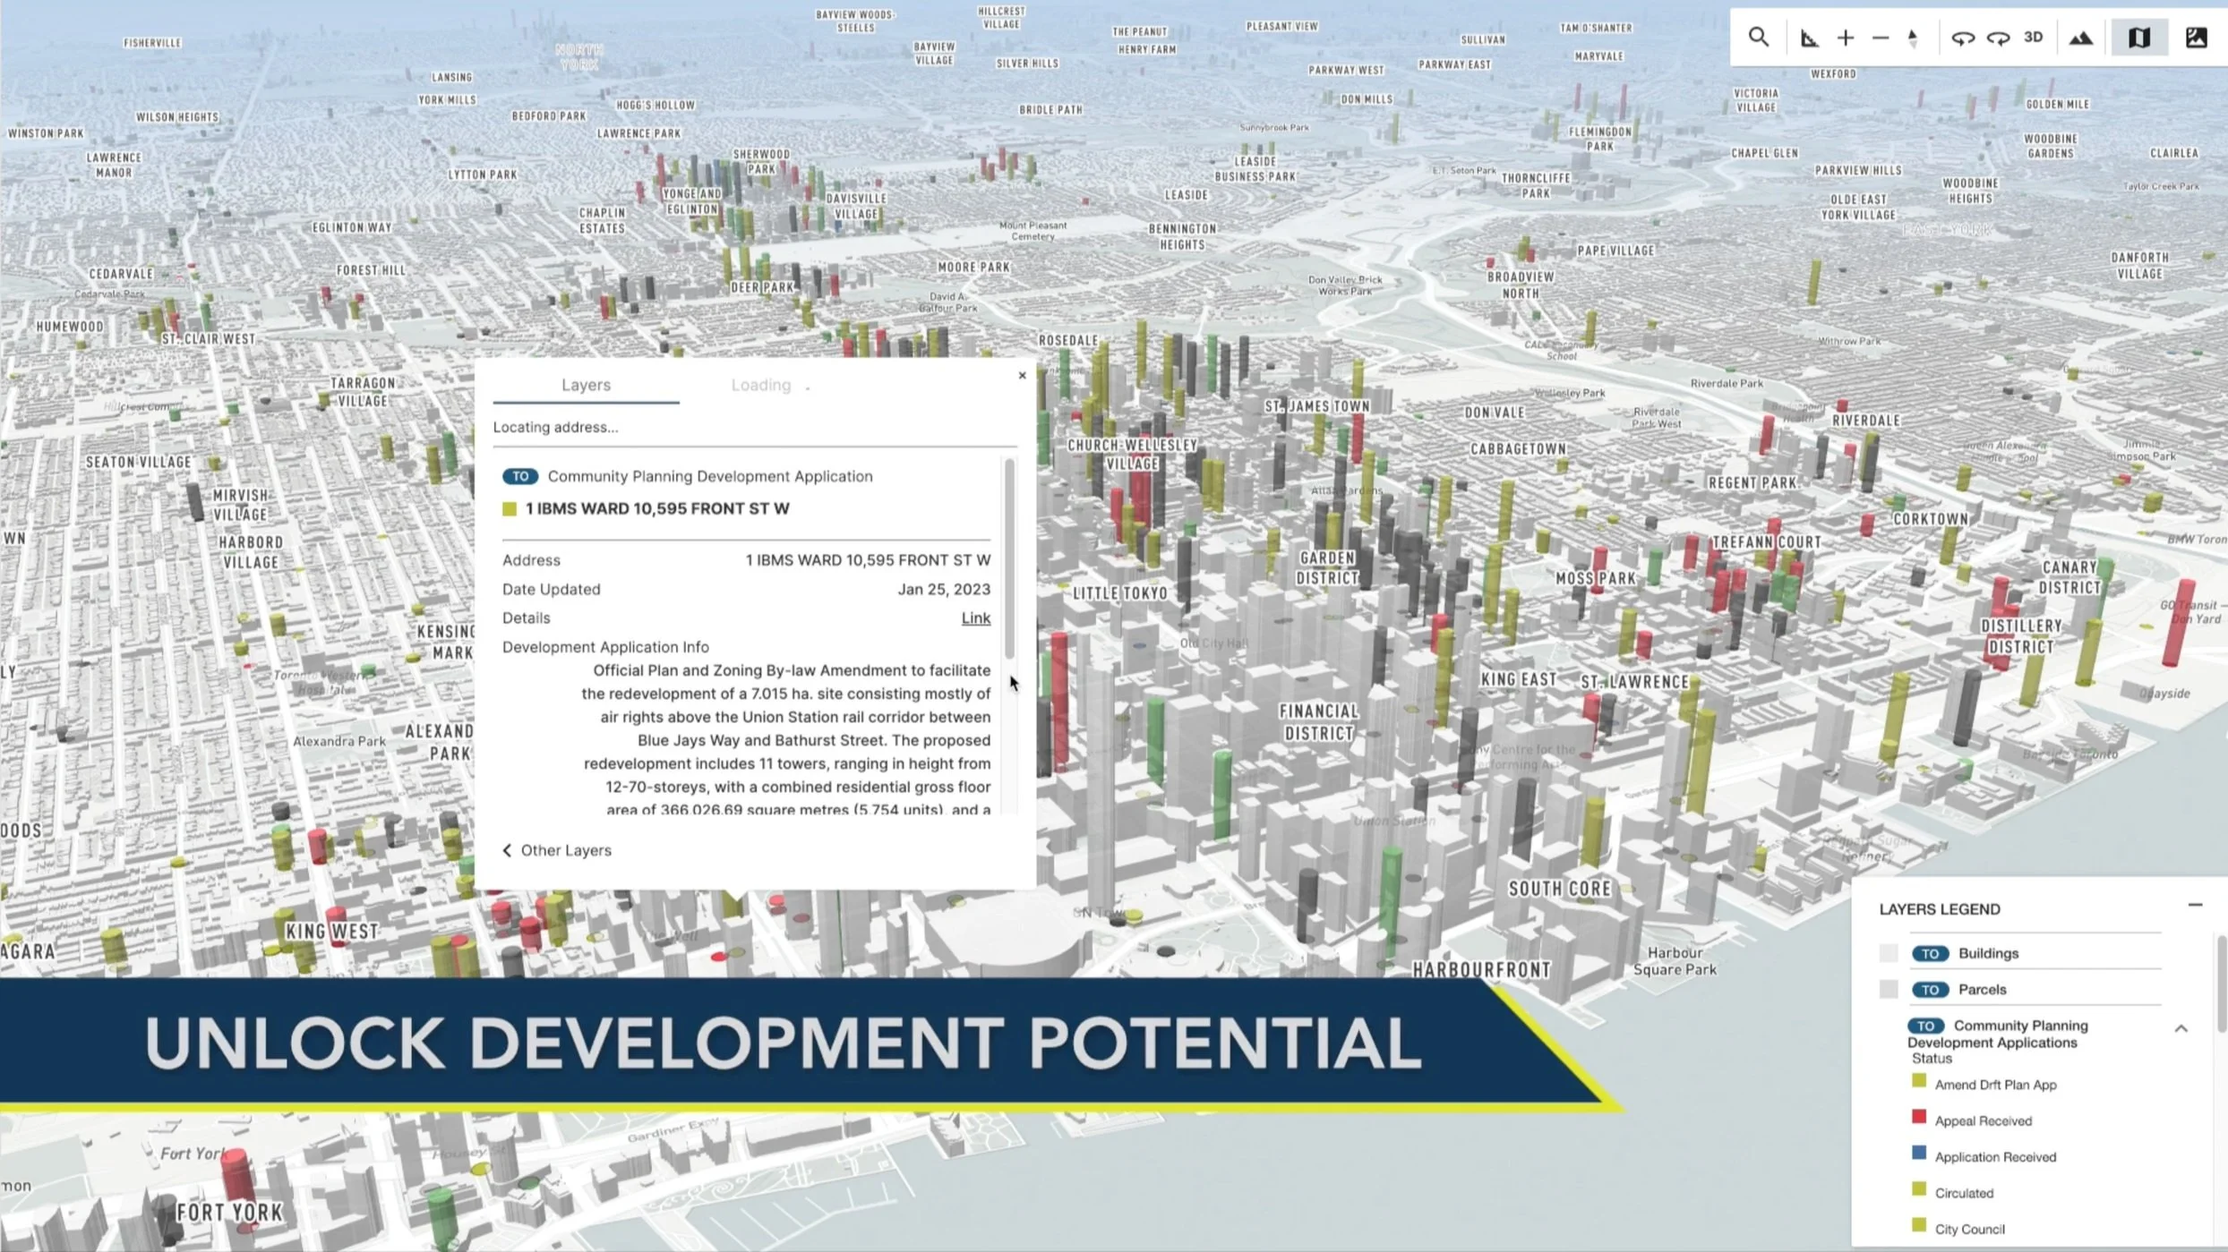Viewport: 2228px width, 1252px height.
Task: Reset north with compass icon
Action: click(1913, 38)
